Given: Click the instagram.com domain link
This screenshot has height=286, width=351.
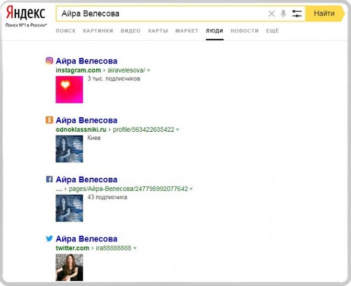Looking at the screenshot, I should (78, 70).
